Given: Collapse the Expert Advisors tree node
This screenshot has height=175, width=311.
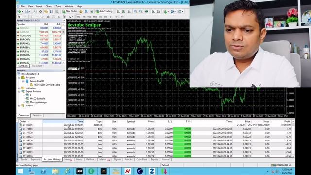Looking at the screenshot, I should tap(19, 92).
